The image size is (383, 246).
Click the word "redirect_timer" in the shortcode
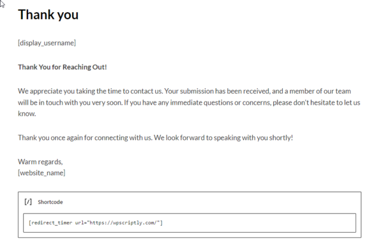click(52, 223)
